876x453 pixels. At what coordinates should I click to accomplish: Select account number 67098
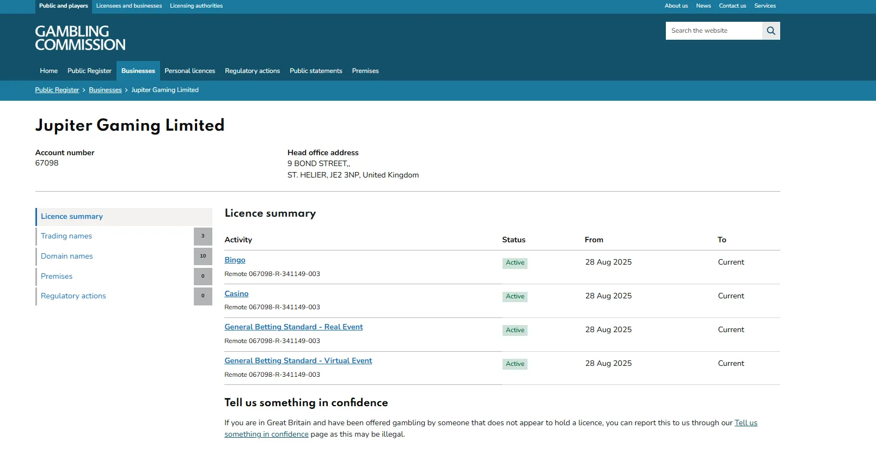click(47, 163)
